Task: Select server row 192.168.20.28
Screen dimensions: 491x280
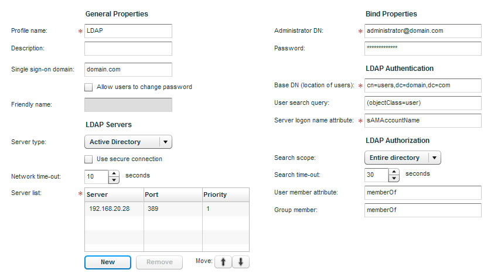Action: point(167,209)
